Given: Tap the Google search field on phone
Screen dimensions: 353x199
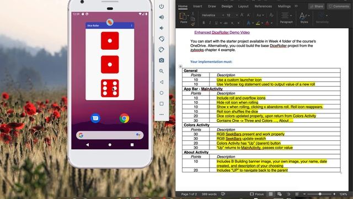Looking at the screenshot, I should (x=110, y=135).
